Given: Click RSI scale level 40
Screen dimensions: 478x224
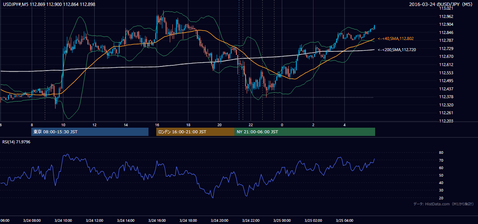Looking at the screenshot, I should 441,183.
